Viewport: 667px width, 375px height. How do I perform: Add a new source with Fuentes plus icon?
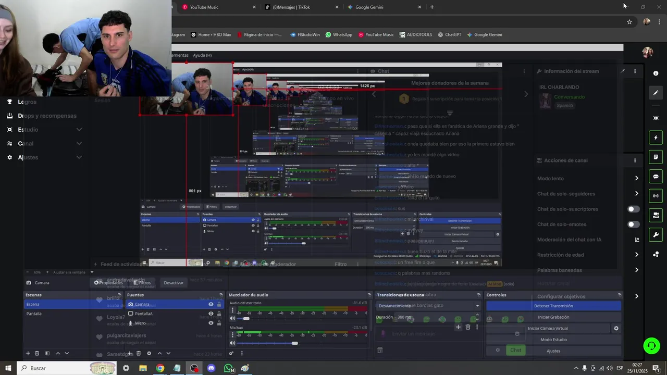(x=130, y=353)
